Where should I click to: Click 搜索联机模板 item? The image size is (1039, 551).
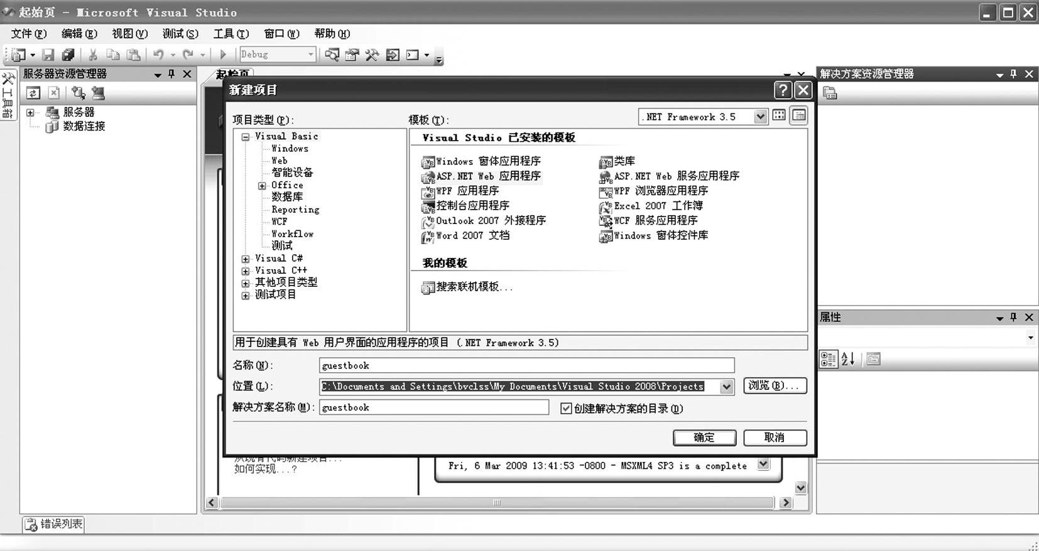(x=467, y=287)
